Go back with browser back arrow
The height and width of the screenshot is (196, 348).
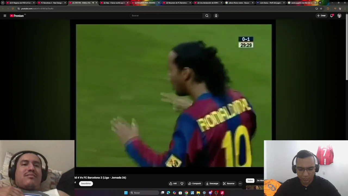click(x=3, y=8)
